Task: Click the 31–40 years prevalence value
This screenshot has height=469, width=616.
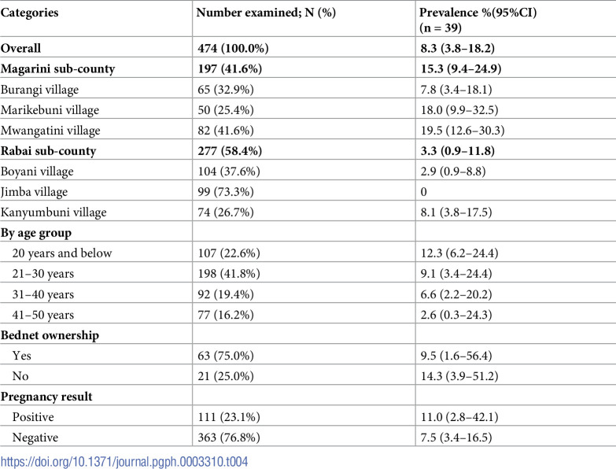Action: pos(456,294)
